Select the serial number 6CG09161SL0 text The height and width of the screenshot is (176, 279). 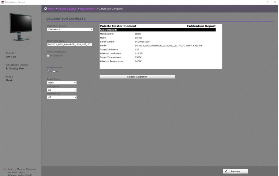point(142,42)
